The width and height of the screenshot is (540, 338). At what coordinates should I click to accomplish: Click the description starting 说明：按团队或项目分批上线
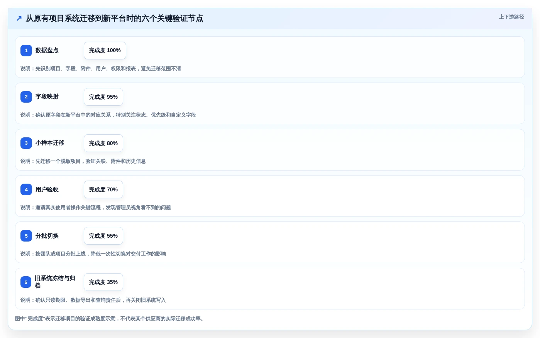point(93,254)
